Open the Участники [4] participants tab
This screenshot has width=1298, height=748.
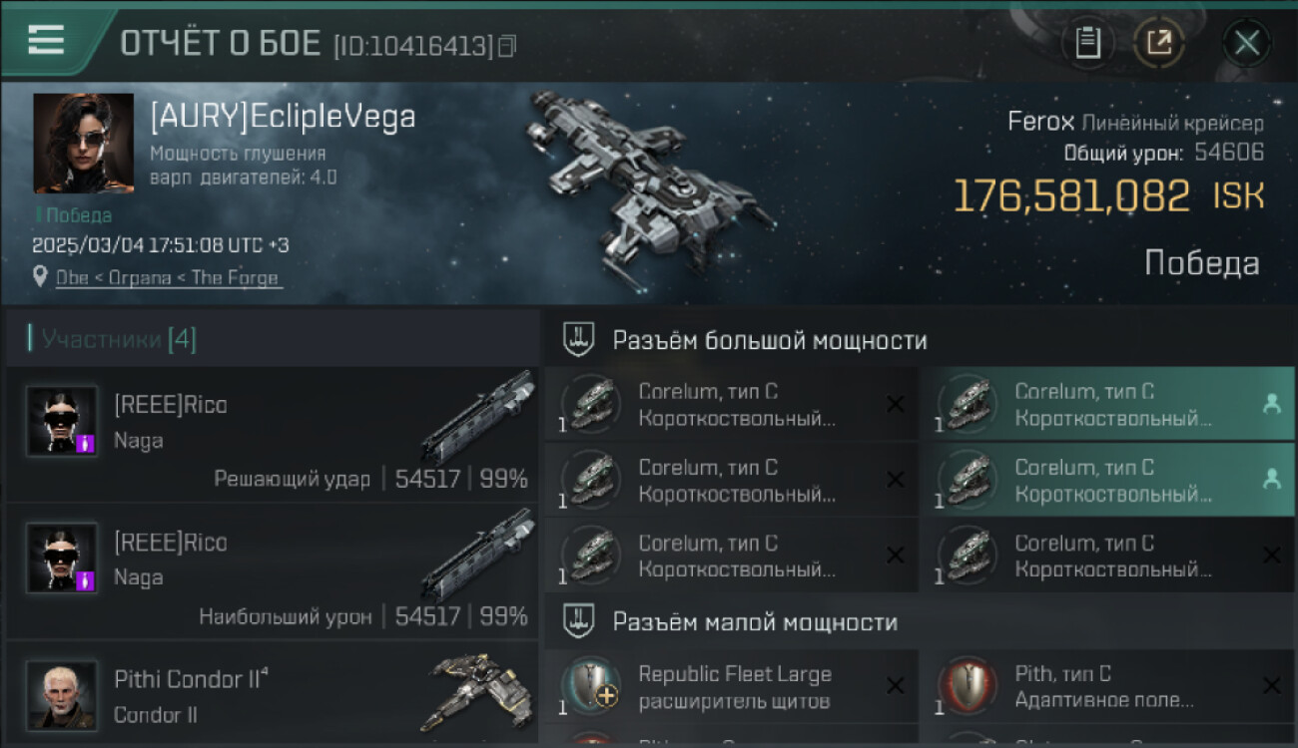coord(113,339)
